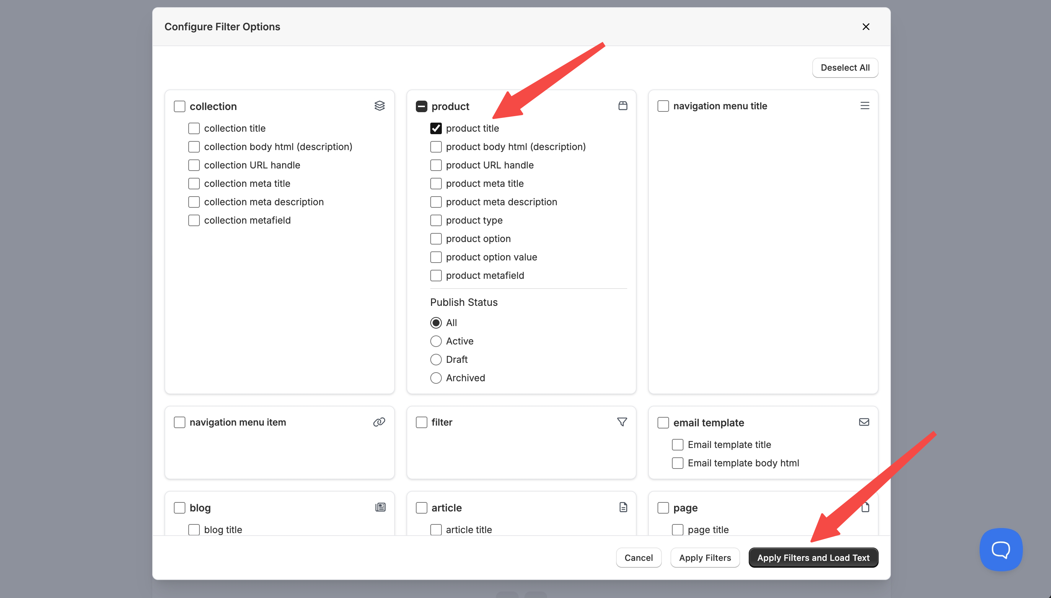This screenshot has height=598, width=1051.
Task: Click the product box icon
Action: point(623,106)
